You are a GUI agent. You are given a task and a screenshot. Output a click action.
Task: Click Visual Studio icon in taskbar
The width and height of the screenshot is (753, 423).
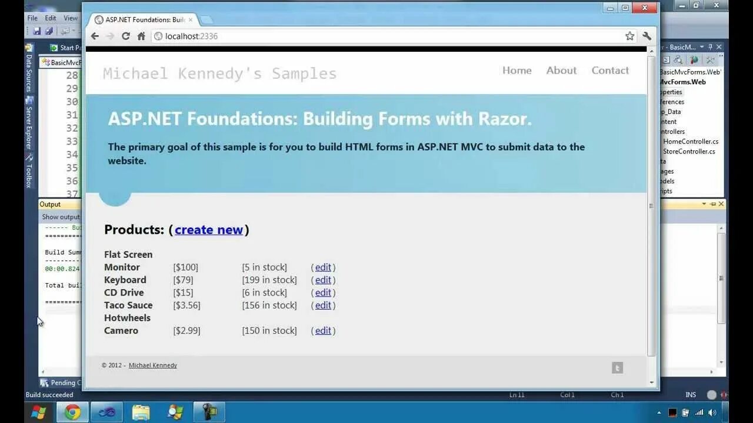point(106,412)
